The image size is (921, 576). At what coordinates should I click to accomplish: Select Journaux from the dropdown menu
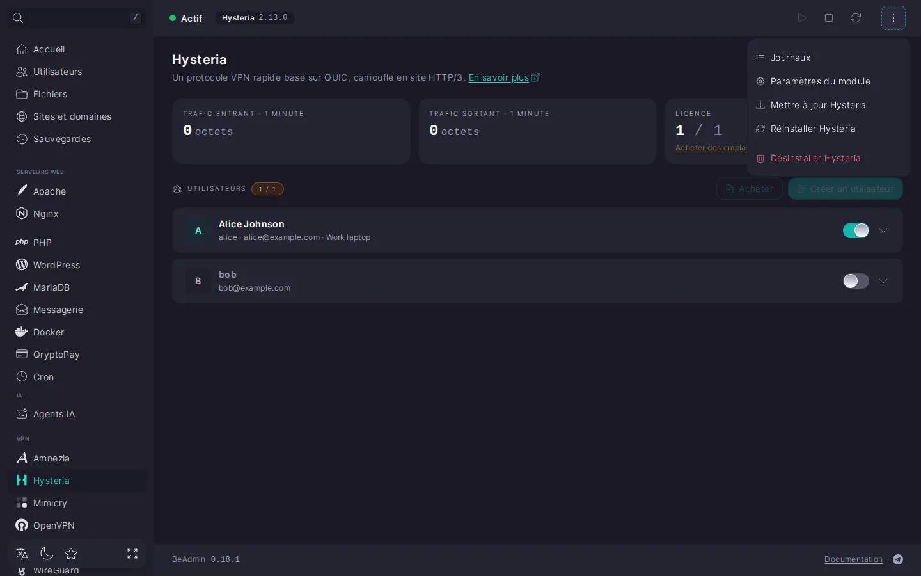(828, 58)
